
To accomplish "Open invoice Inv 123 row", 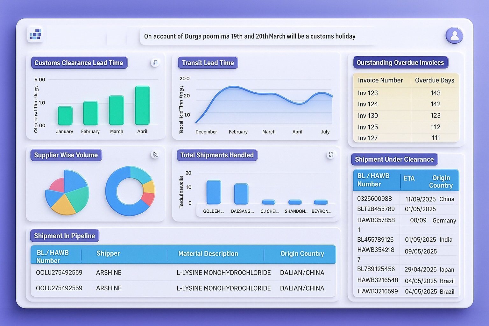I will pos(406,93).
